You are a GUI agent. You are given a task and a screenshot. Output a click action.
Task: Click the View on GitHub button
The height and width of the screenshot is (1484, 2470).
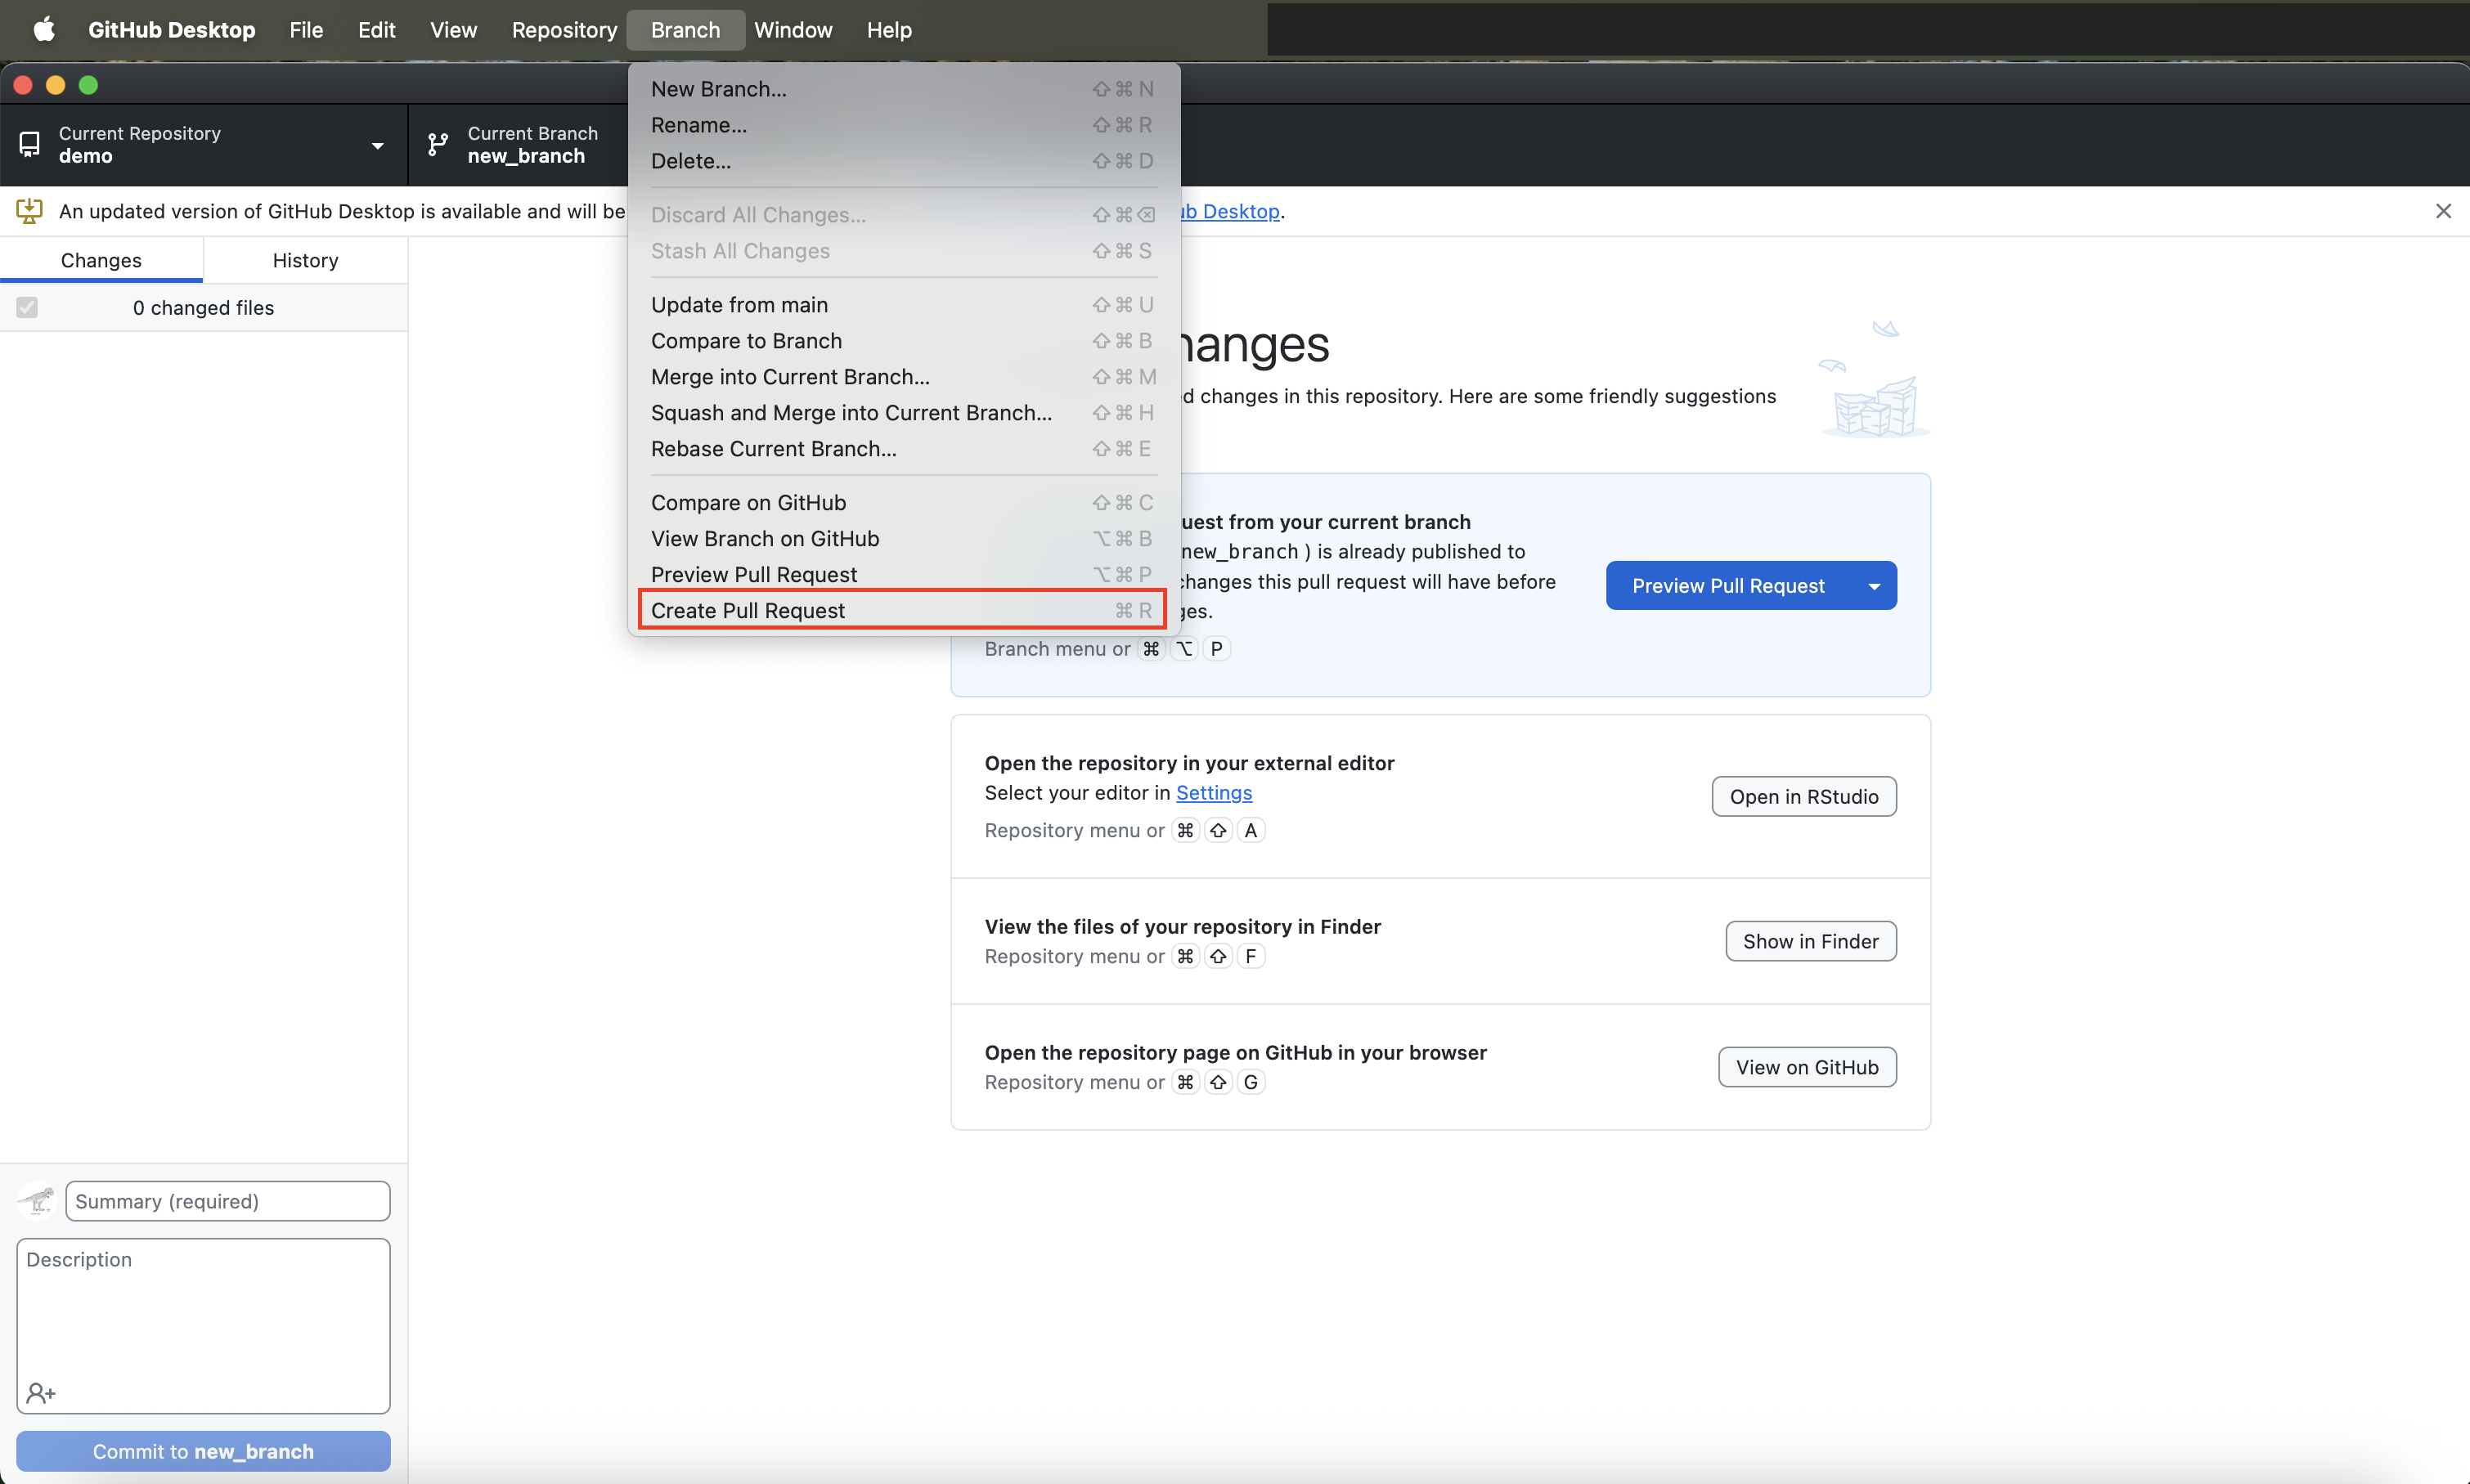click(1806, 1067)
